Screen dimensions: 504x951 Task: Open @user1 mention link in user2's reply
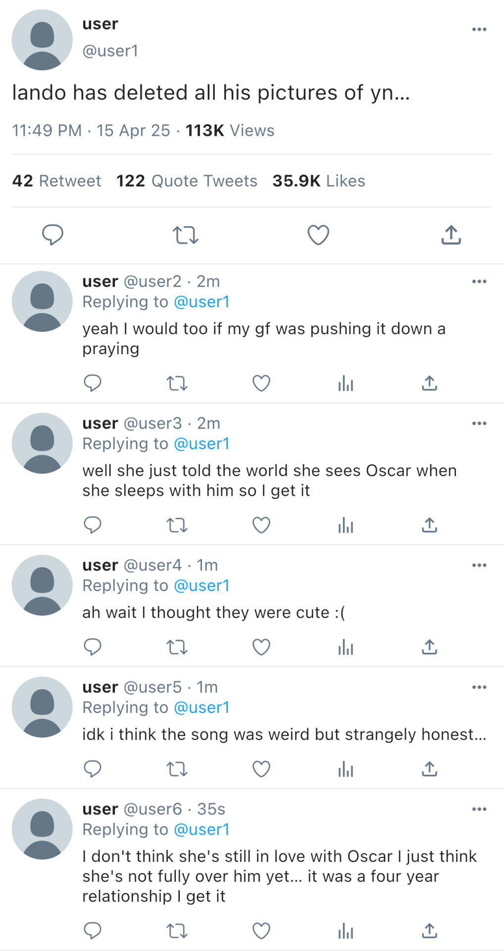click(x=202, y=302)
